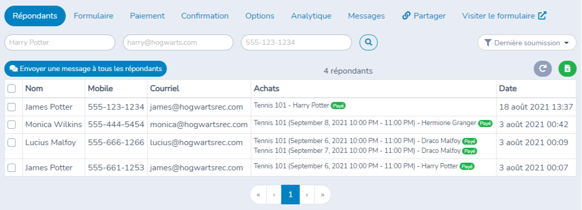Screen dimensions: 582x210
Task: Click the chain link icon beside Partager
Action: click(406, 16)
